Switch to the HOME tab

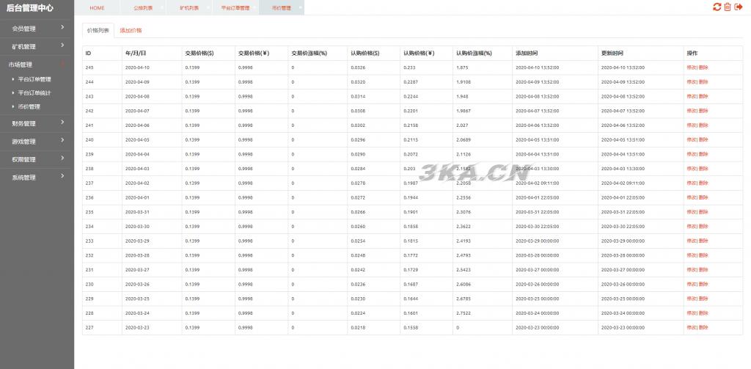pos(97,7)
